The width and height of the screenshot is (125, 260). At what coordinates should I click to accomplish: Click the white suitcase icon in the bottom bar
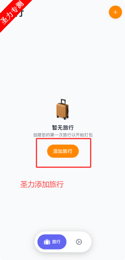47,242
